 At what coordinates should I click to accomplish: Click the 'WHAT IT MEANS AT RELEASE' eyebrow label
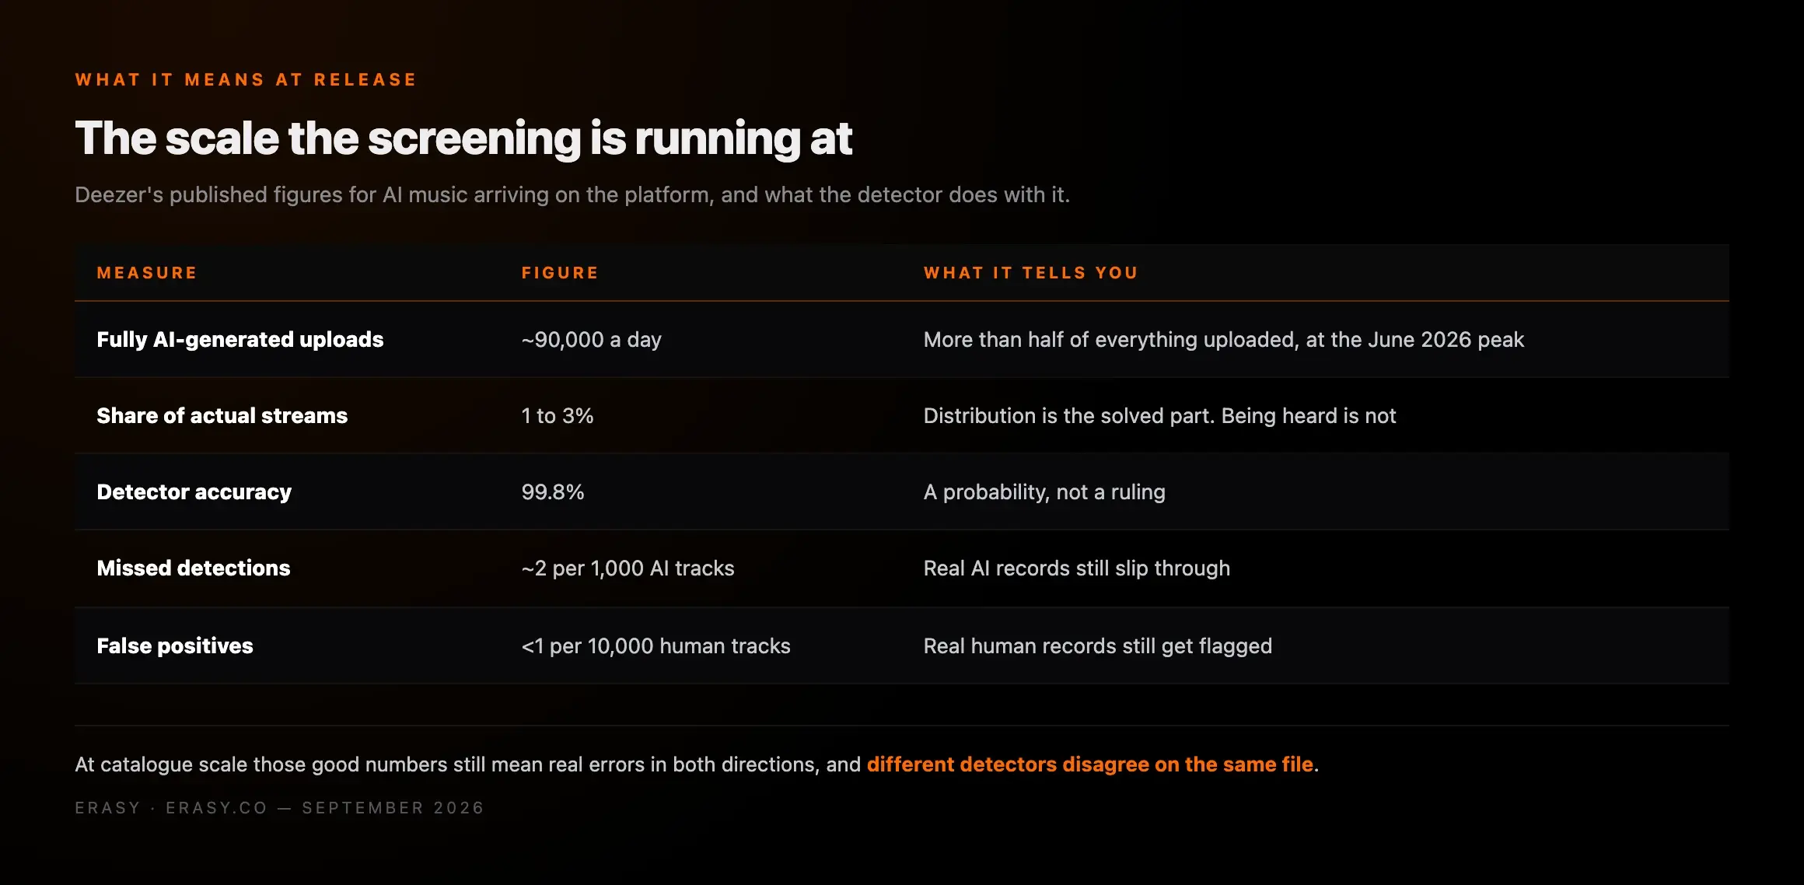[x=246, y=80]
